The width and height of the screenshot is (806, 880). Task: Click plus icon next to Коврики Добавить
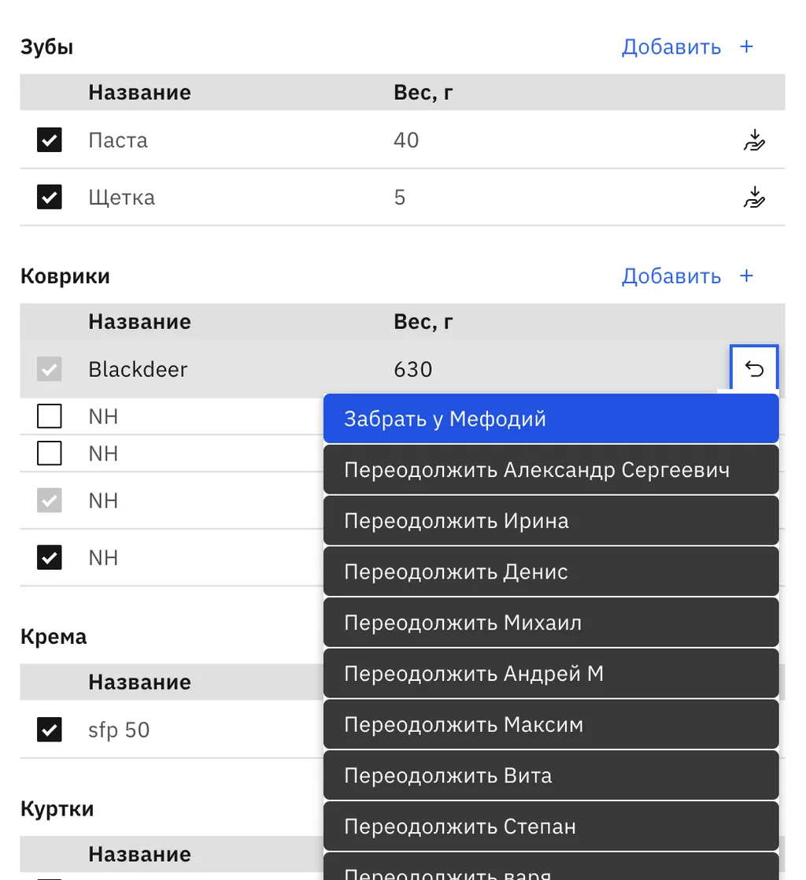tap(746, 275)
